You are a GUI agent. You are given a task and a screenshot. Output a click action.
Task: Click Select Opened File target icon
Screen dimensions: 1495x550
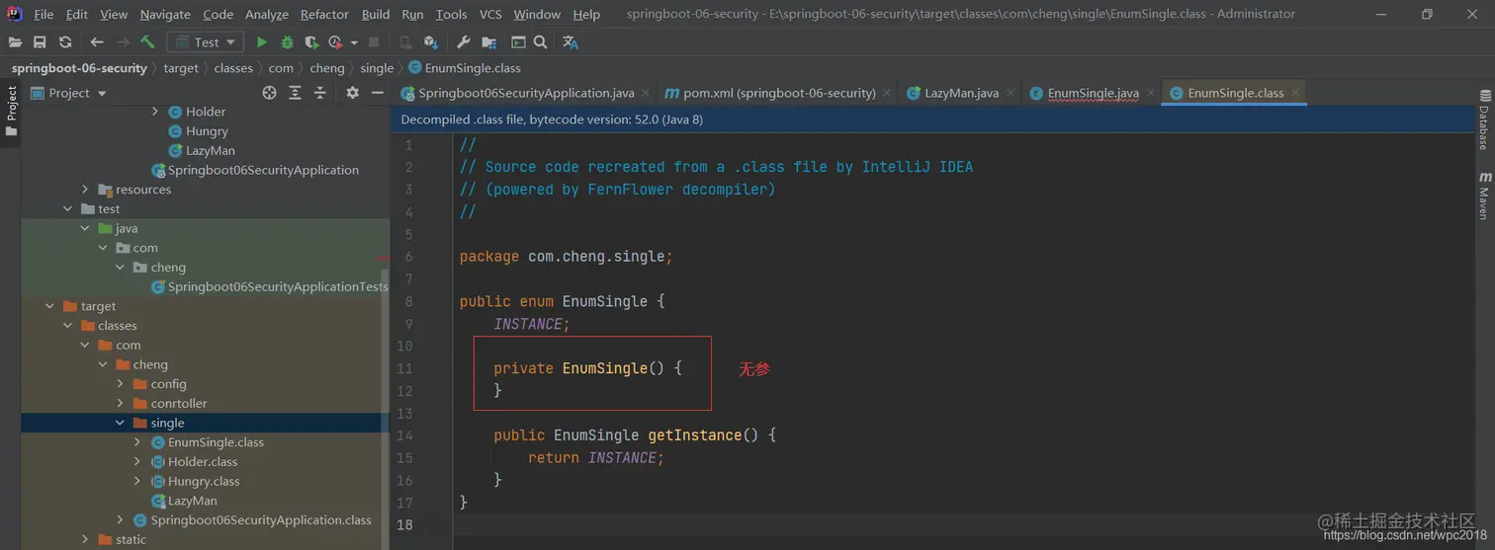click(x=269, y=93)
